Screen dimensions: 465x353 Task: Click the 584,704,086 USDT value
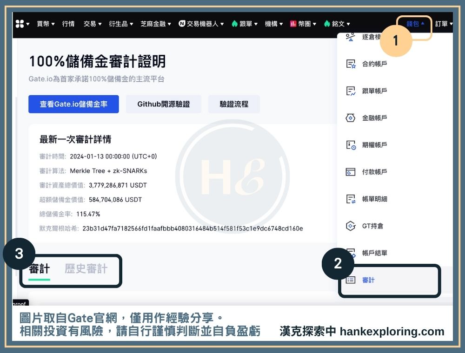[x=115, y=200]
